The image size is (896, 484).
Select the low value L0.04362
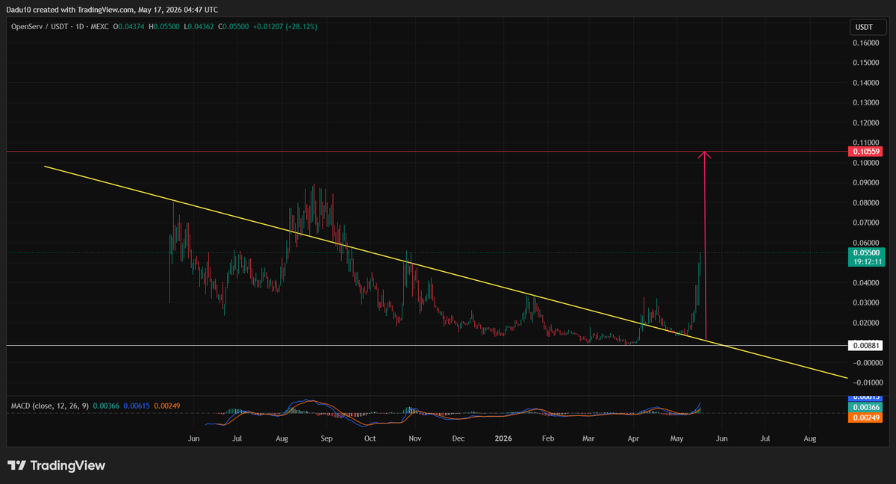tap(199, 26)
